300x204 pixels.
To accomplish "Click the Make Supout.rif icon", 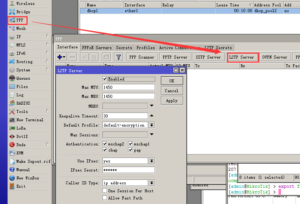I will 12,161.
